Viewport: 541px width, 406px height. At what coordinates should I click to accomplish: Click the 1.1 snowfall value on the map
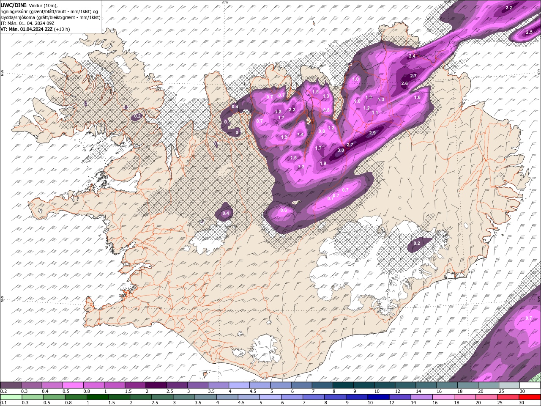pos(375,112)
